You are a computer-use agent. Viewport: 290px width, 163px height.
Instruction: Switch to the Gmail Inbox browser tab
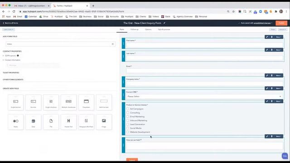(x=31, y=6)
